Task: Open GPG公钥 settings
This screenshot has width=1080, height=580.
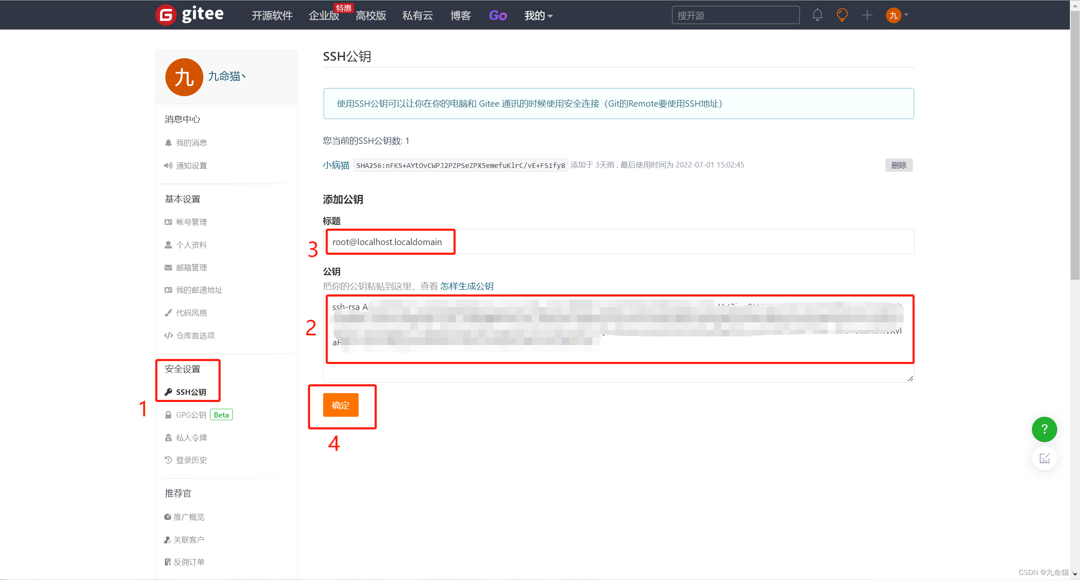Action: (x=191, y=415)
